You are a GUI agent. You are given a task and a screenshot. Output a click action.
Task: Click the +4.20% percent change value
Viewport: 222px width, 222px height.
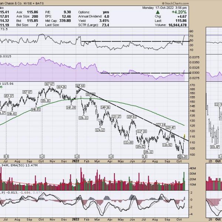pos(179,12)
